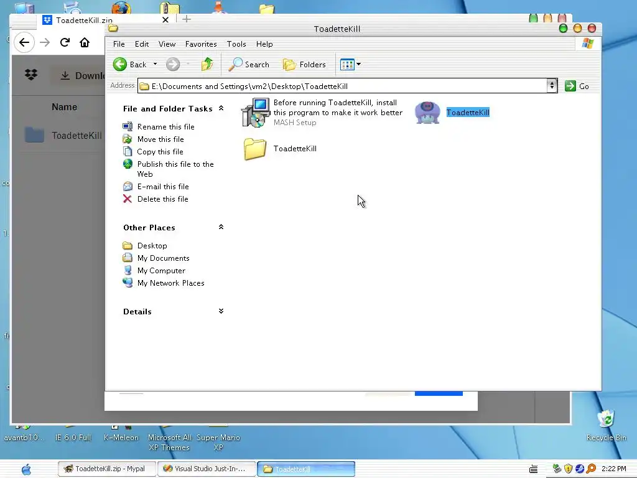Click the security shield tray icon

(x=569, y=469)
